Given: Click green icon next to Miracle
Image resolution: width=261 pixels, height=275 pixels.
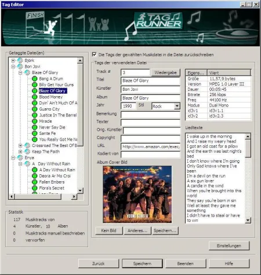Looking at the screenshot, I should [x=35, y=121].
